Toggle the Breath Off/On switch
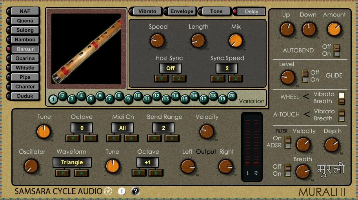 tap(288, 170)
